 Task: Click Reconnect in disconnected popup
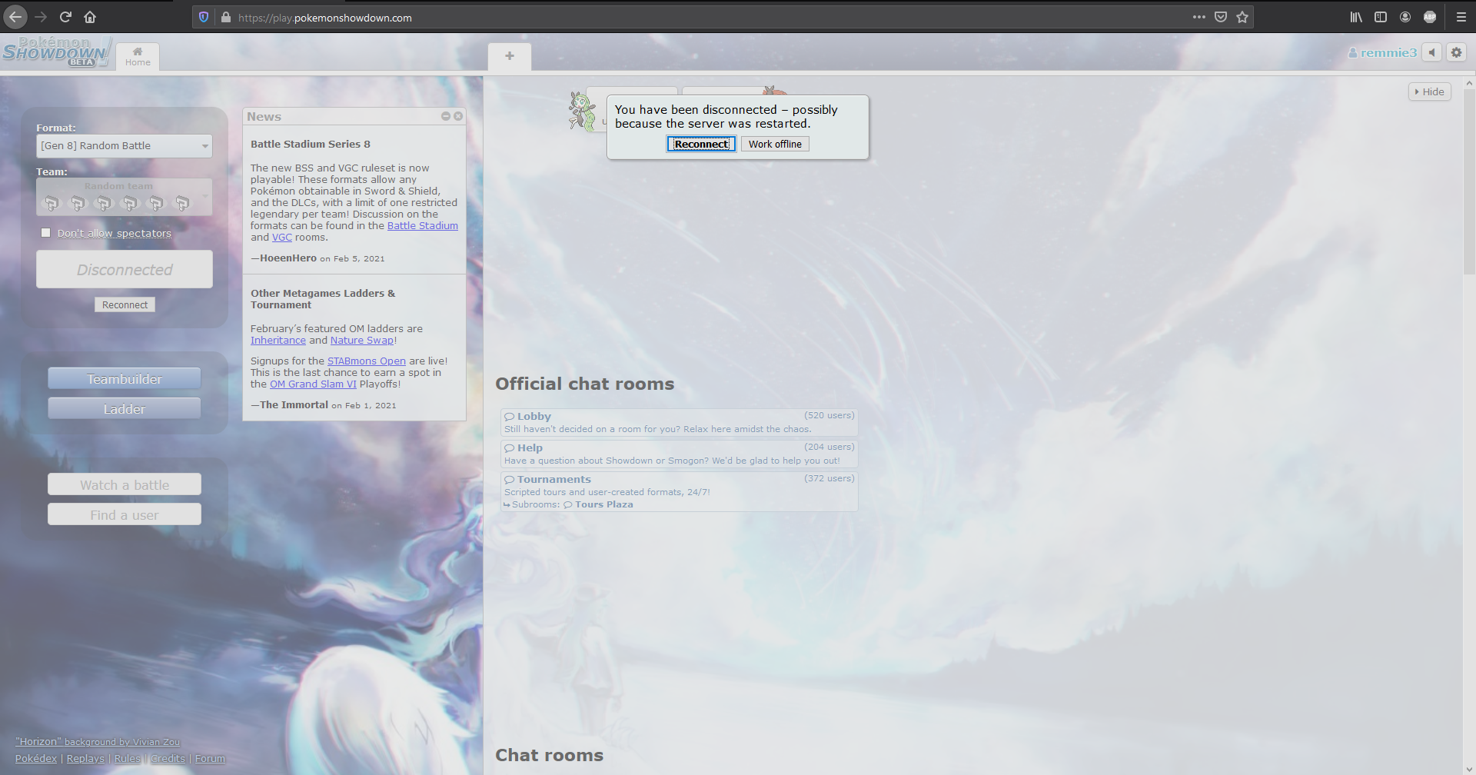[x=701, y=144]
